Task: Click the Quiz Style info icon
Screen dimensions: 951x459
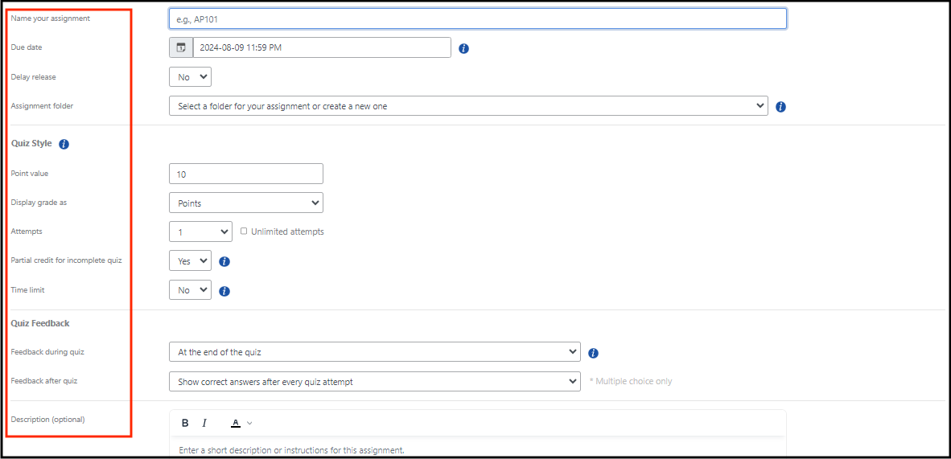Action: point(64,144)
